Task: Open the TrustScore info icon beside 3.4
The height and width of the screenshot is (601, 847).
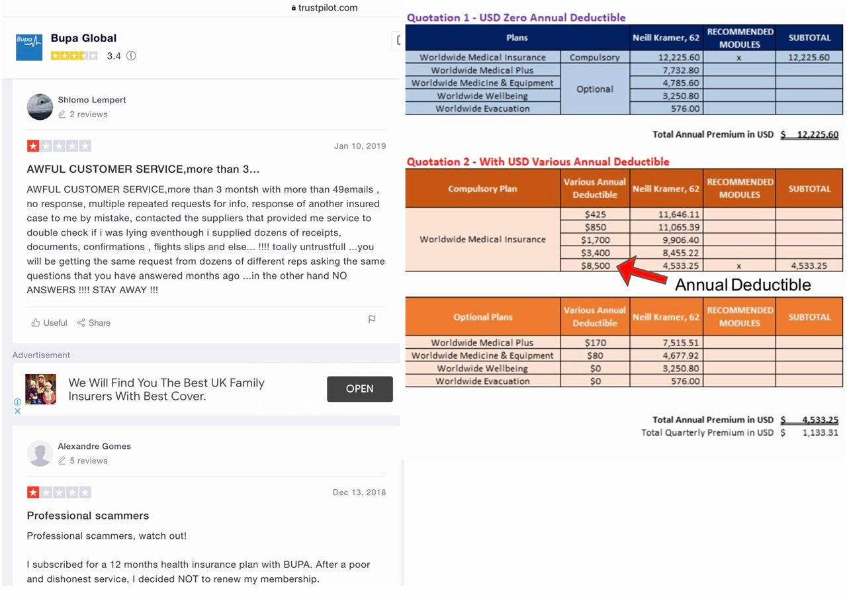Action: pos(131,56)
